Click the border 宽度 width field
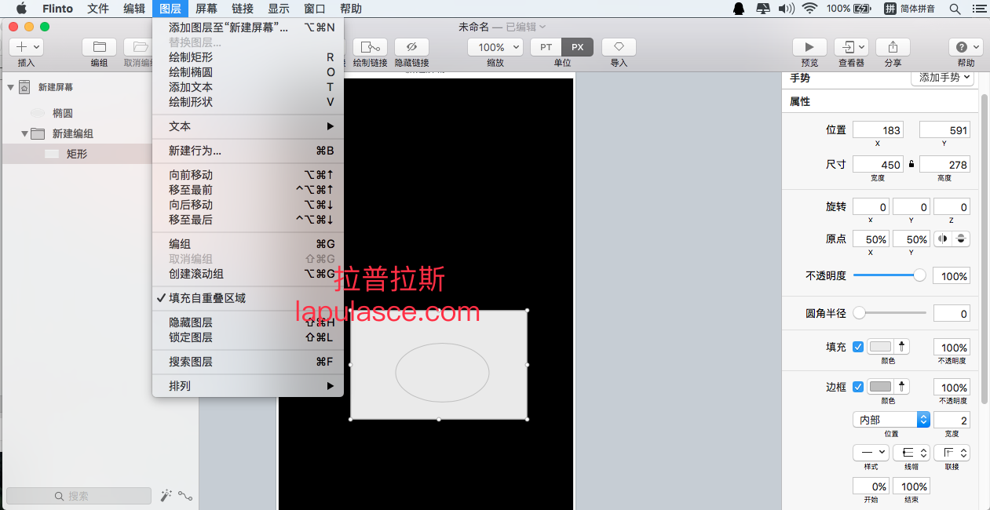 (952, 420)
